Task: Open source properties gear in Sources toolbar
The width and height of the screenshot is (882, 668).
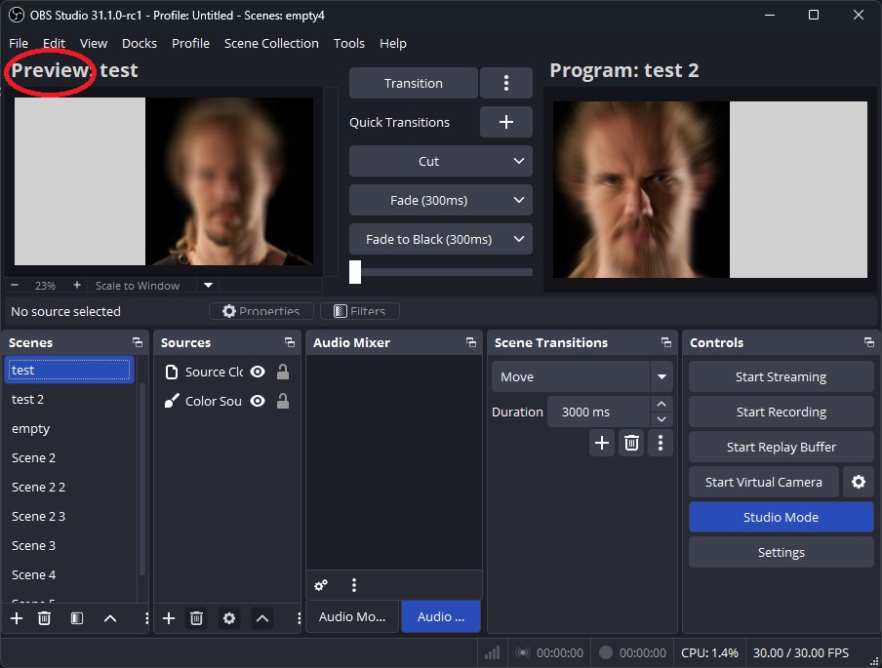Action: tap(229, 618)
